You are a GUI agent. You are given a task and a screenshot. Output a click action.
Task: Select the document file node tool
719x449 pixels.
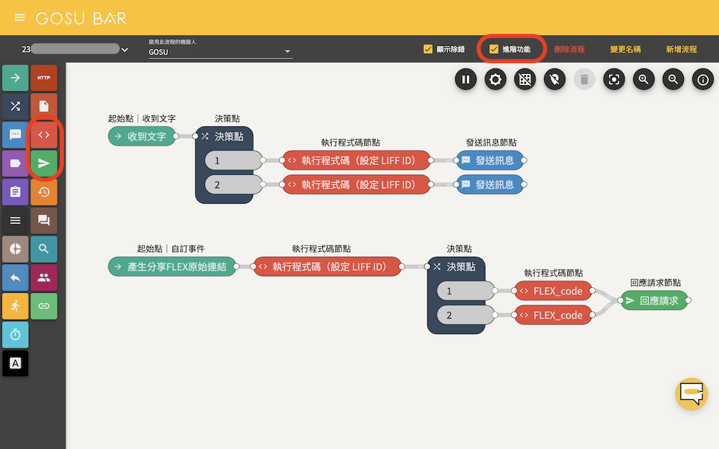(x=44, y=106)
